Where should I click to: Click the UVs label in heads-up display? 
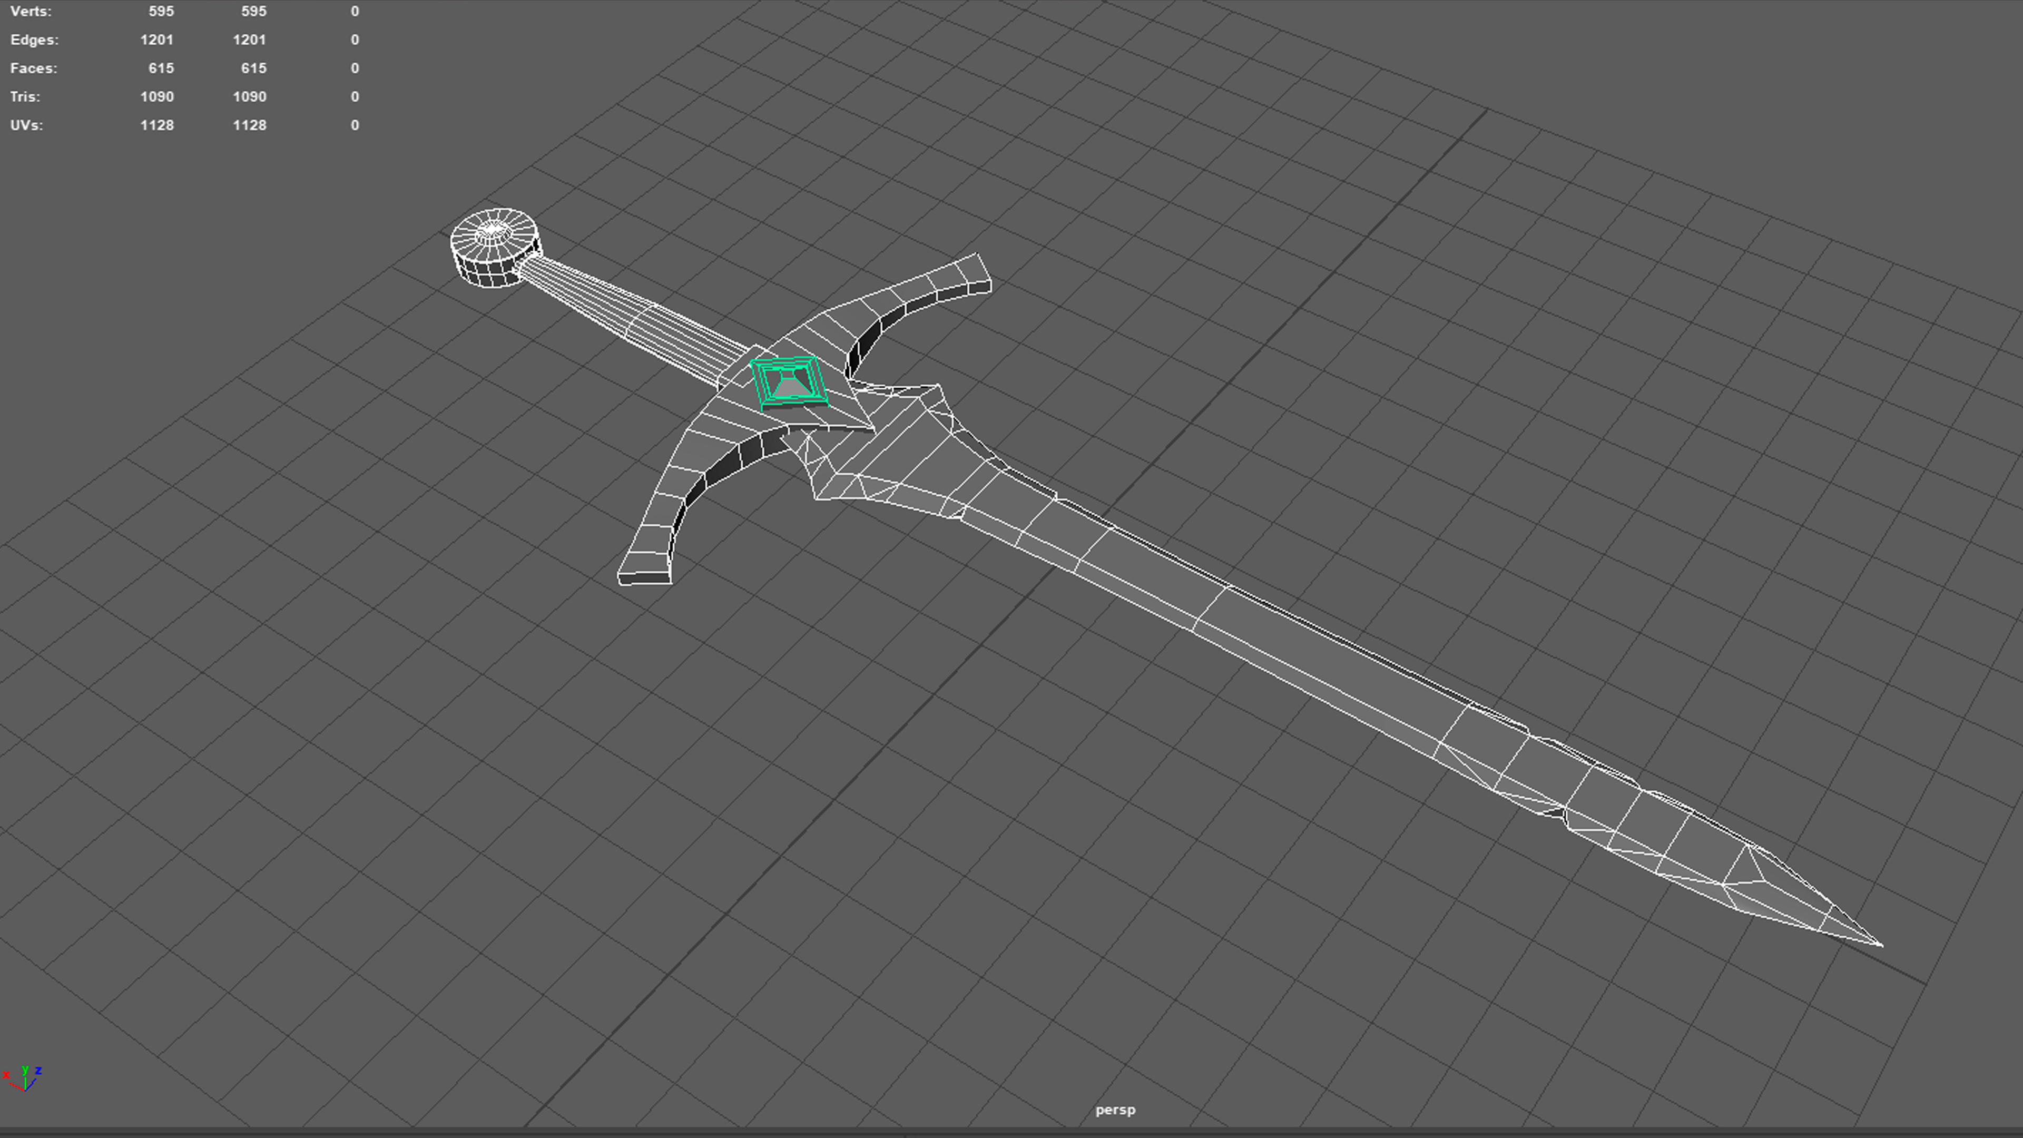click(x=27, y=125)
